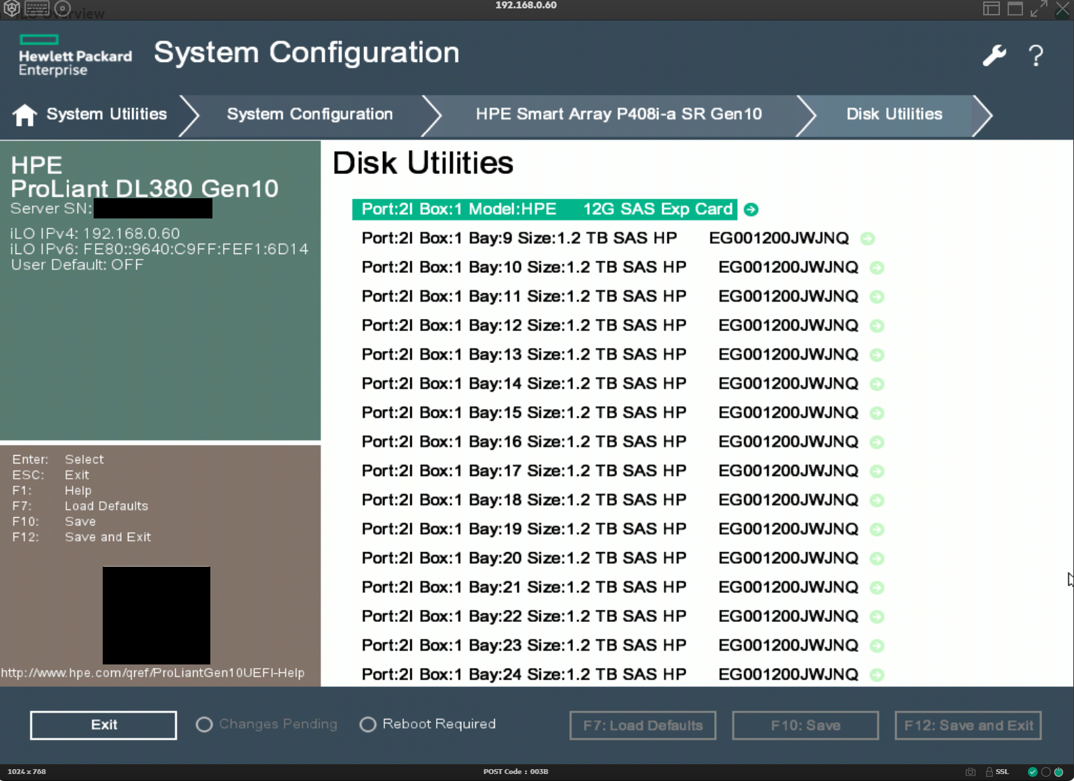1074x781 pixels.
Task: Navigate to System Utilities breadcrumb
Action: (x=106, y=114)
